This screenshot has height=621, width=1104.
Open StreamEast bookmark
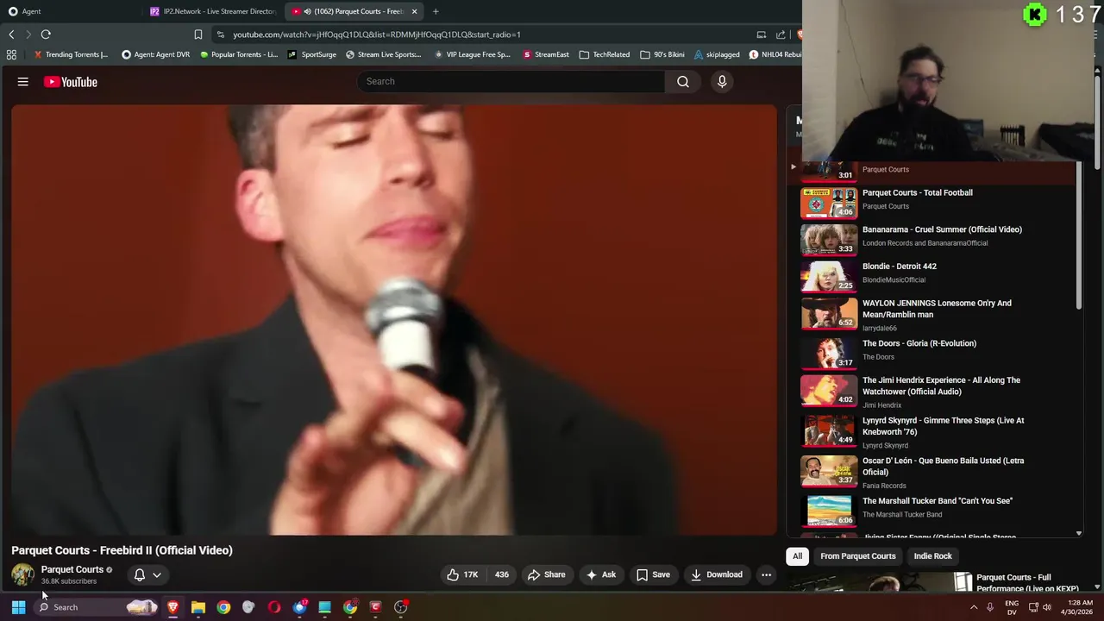click(546, 54)
